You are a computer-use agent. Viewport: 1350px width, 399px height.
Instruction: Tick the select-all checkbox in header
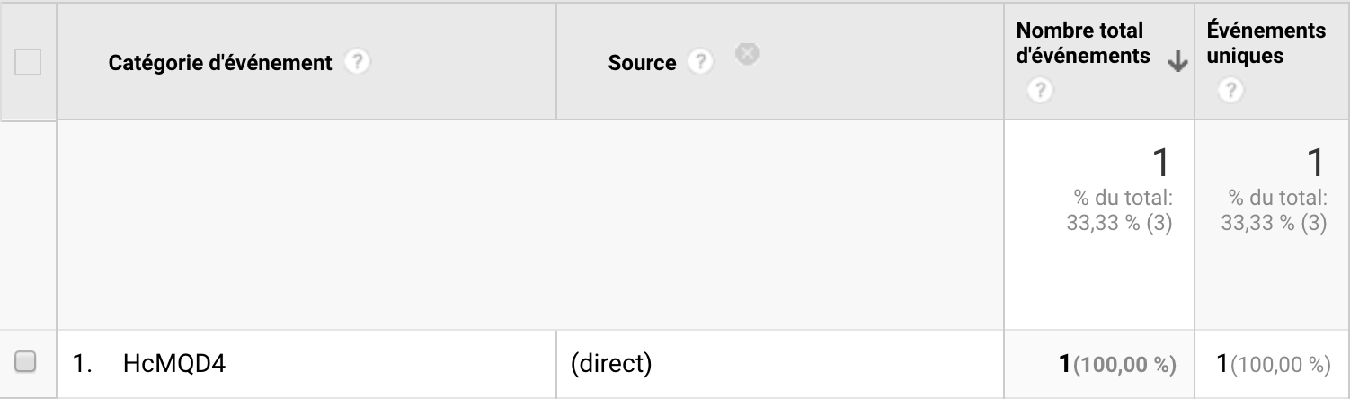click(x=28, y=63)
